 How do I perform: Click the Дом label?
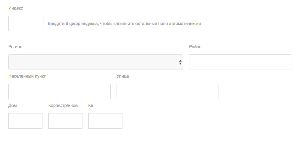12,105
